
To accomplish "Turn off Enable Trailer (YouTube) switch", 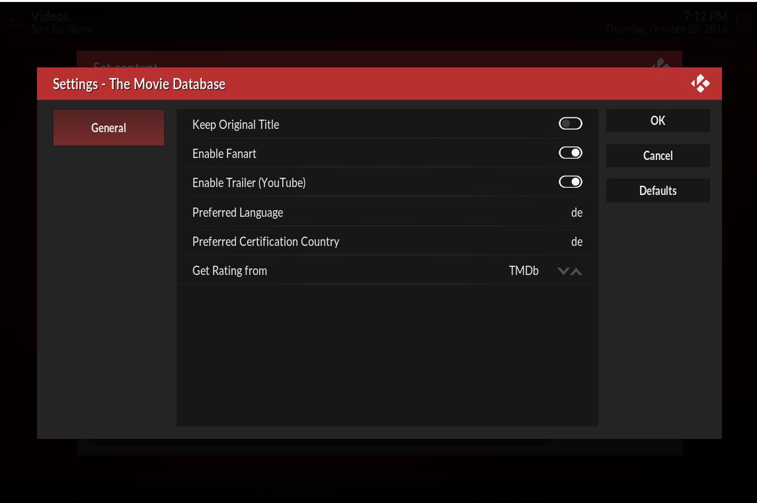I will pyautogui.click(x=570, y=182).
